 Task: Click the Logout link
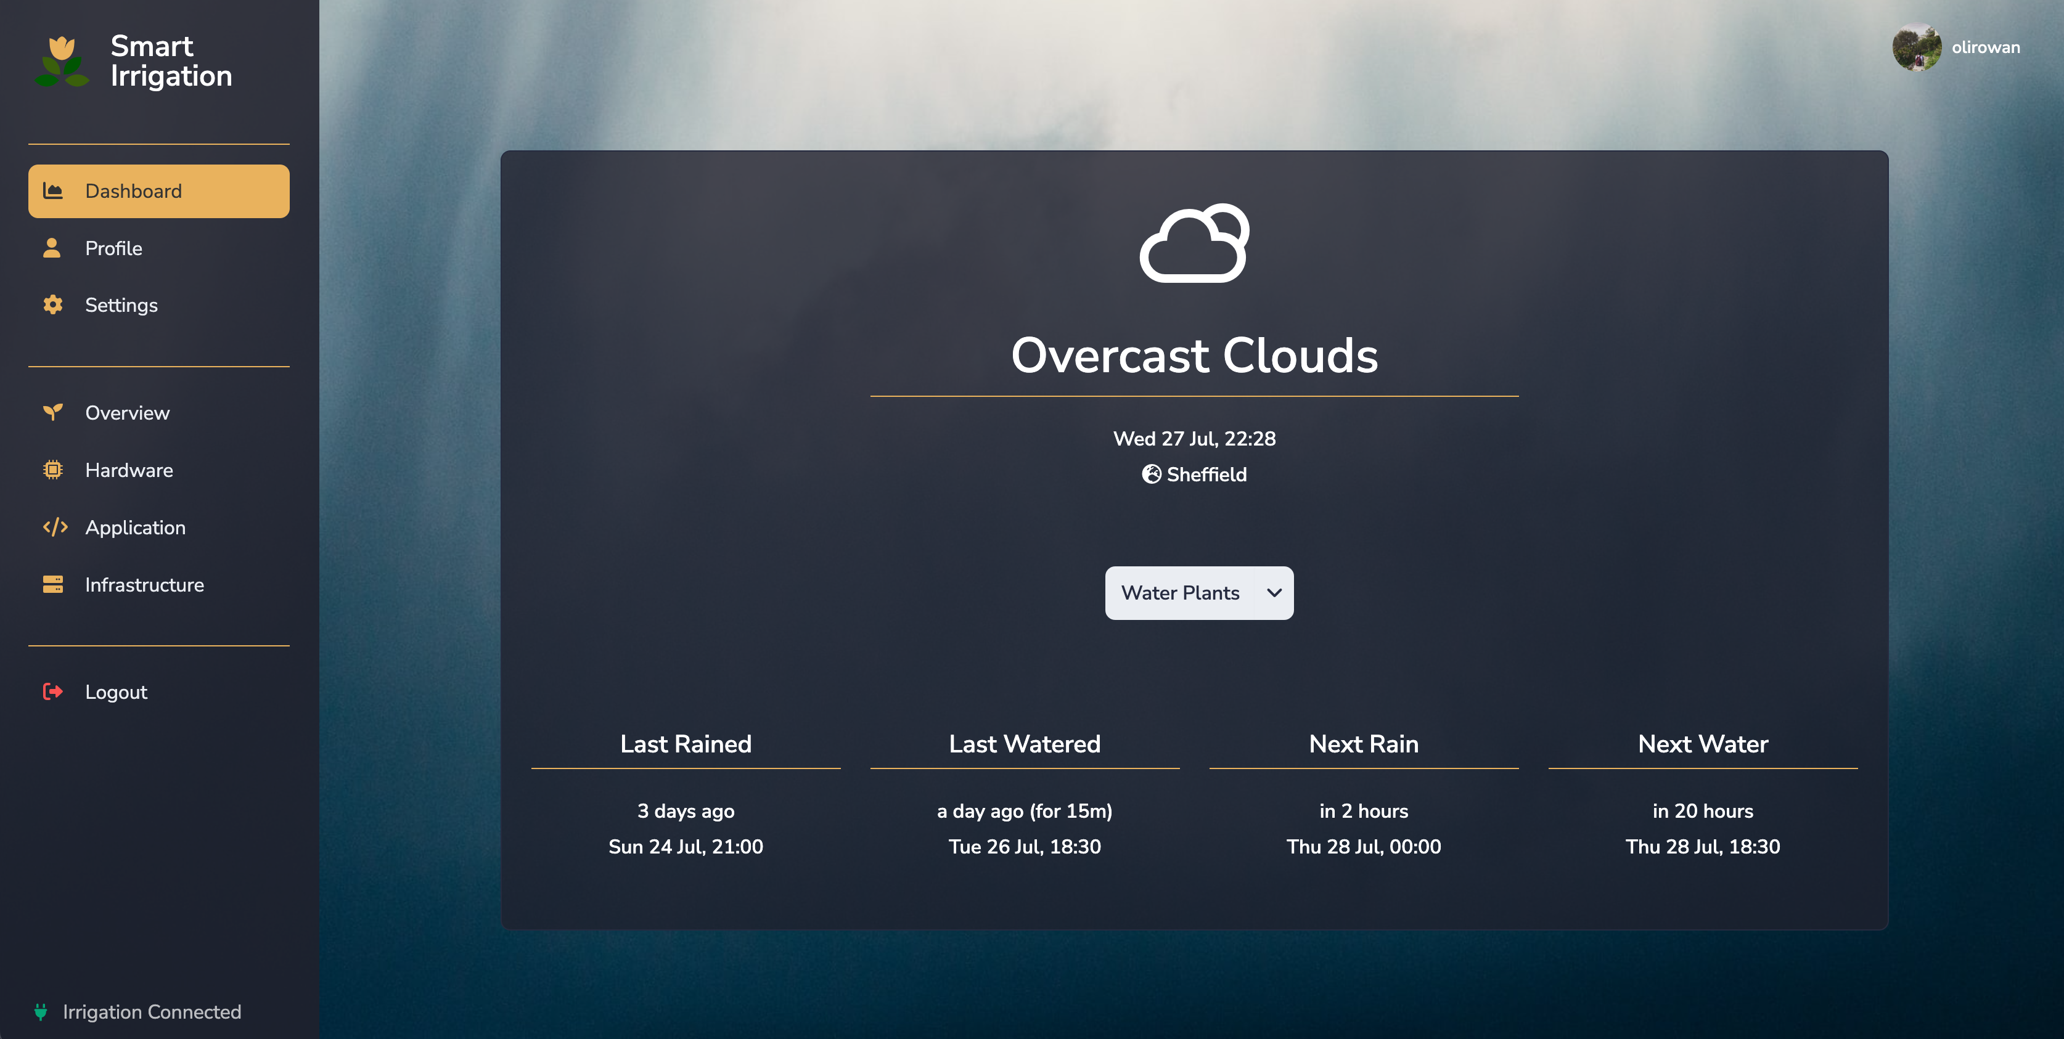click(x=158, y=691)
